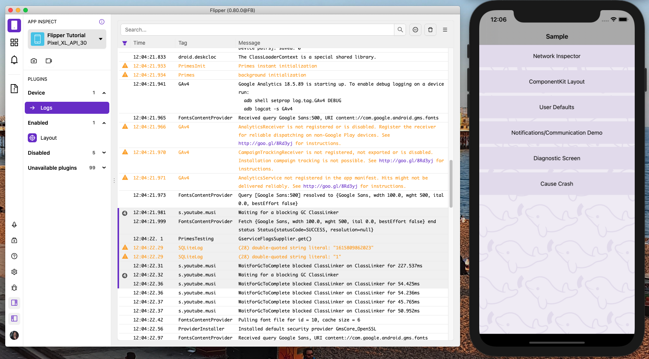This screenshot has width=649, height=359.
Task: Click the App Inspect info icon
Action: pos(102,22)
